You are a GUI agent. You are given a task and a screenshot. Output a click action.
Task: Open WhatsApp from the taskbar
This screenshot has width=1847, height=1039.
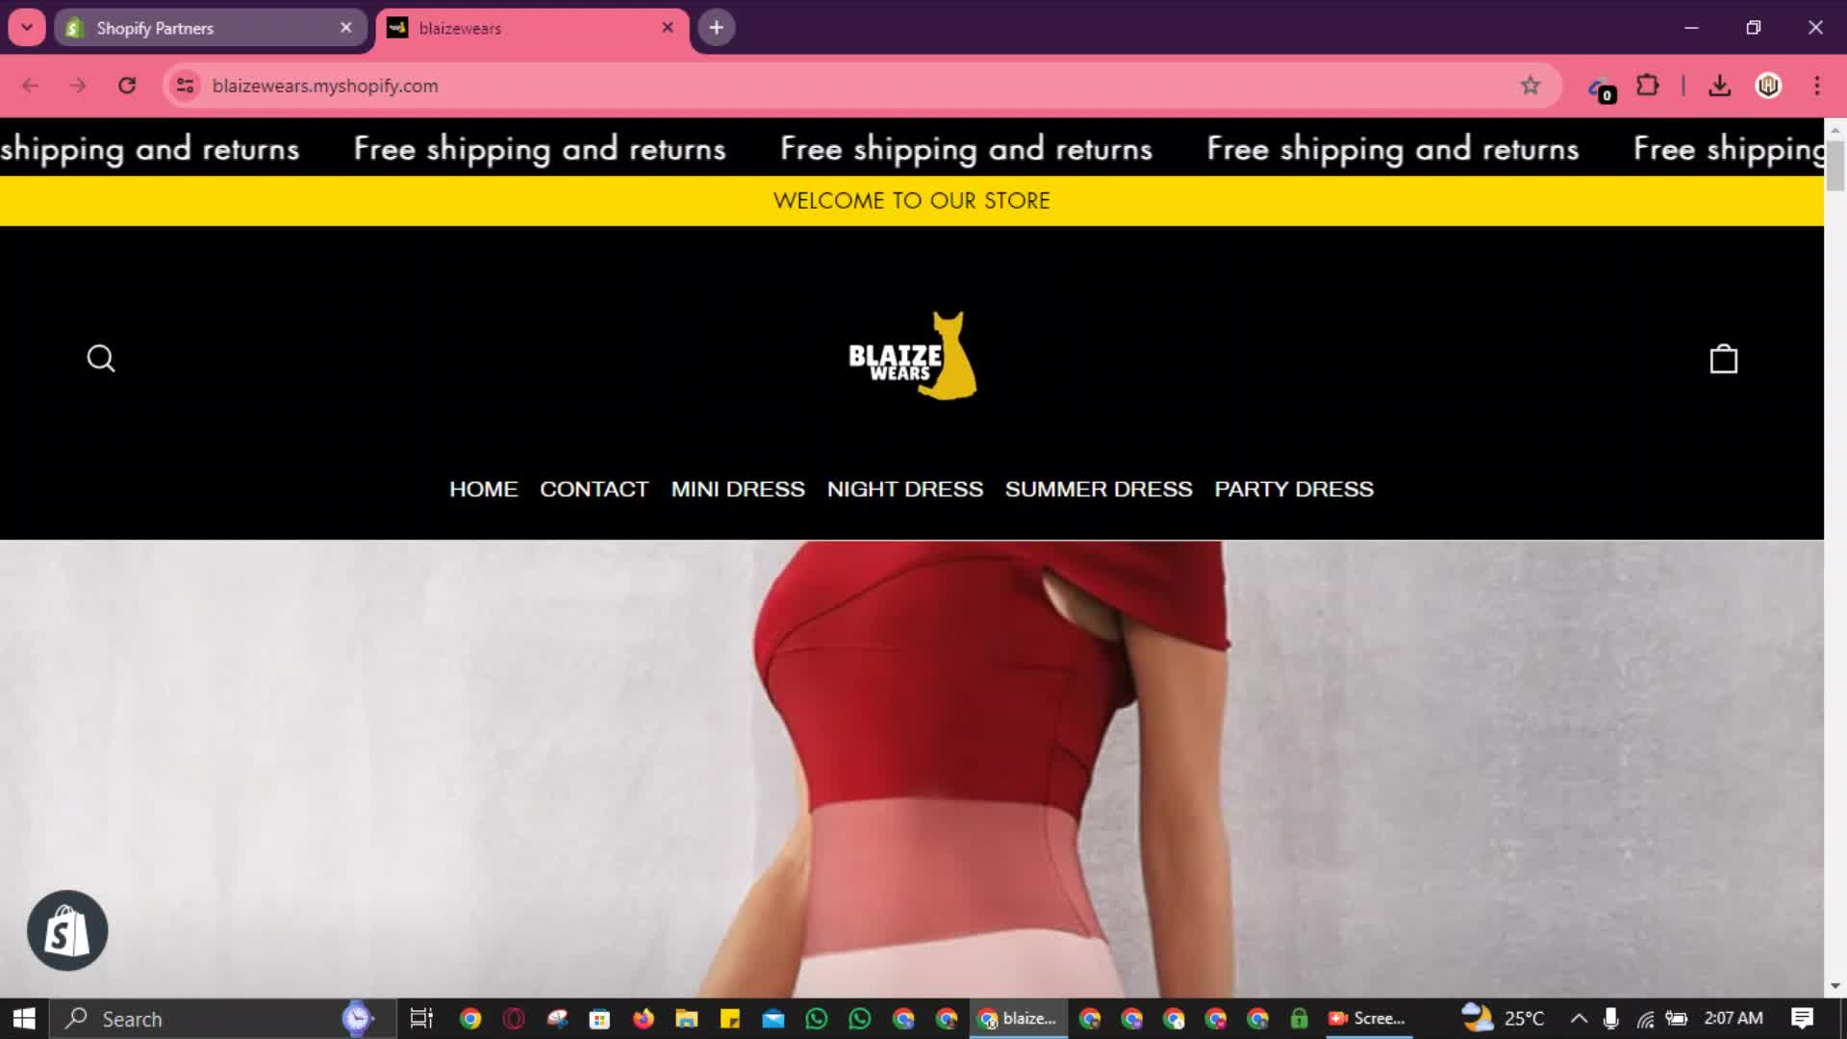[x=817, y=1019]
